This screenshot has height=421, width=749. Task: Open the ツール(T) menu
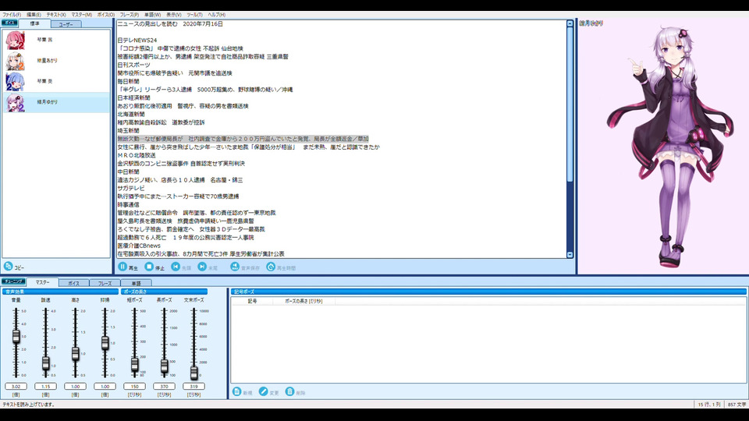point(194,15)
